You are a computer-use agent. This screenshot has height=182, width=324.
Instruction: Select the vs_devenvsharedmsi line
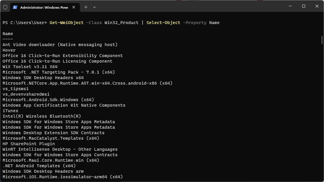coord(26,94)
